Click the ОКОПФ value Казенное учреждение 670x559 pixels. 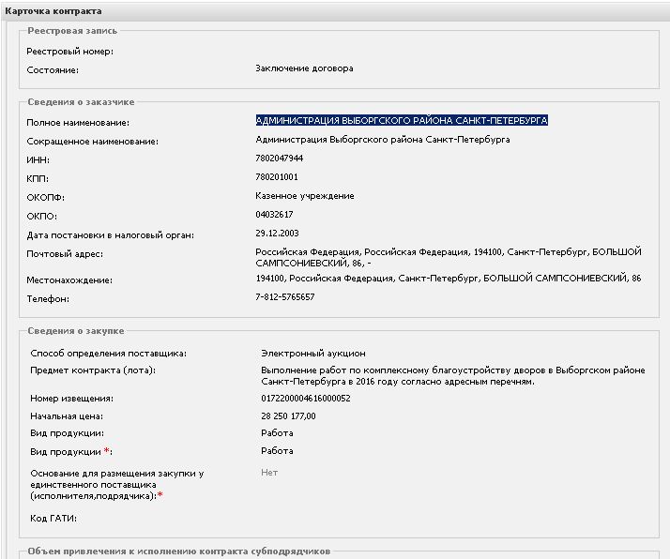tap(304, 196)
